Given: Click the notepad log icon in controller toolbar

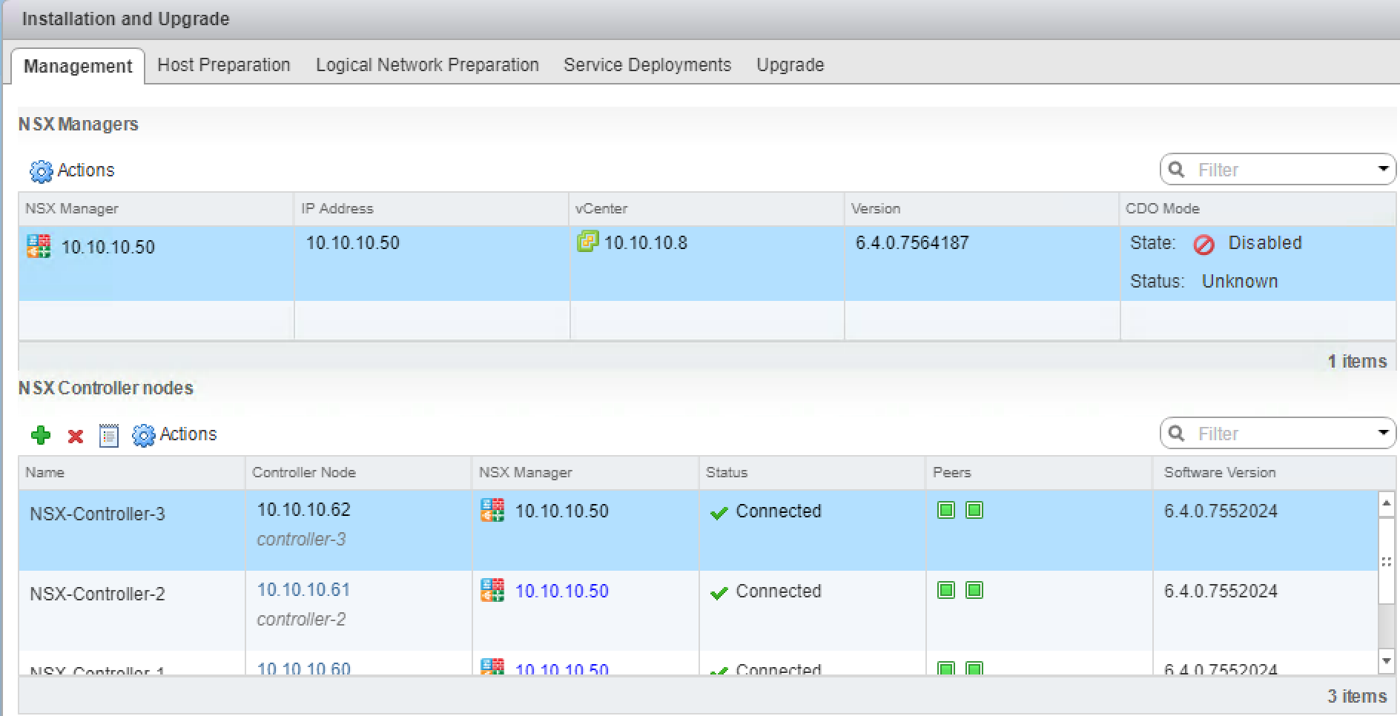Looking at the screenshot, I should click(x=109, y=436).
